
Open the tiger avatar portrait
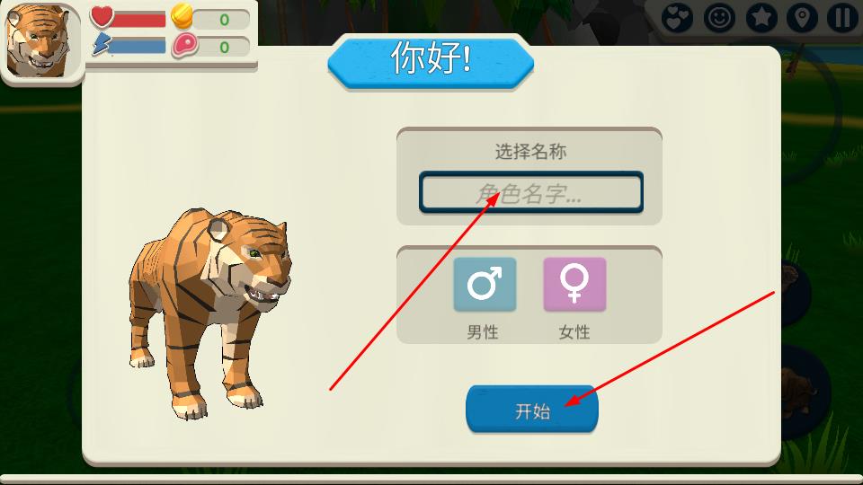point(40,42)
